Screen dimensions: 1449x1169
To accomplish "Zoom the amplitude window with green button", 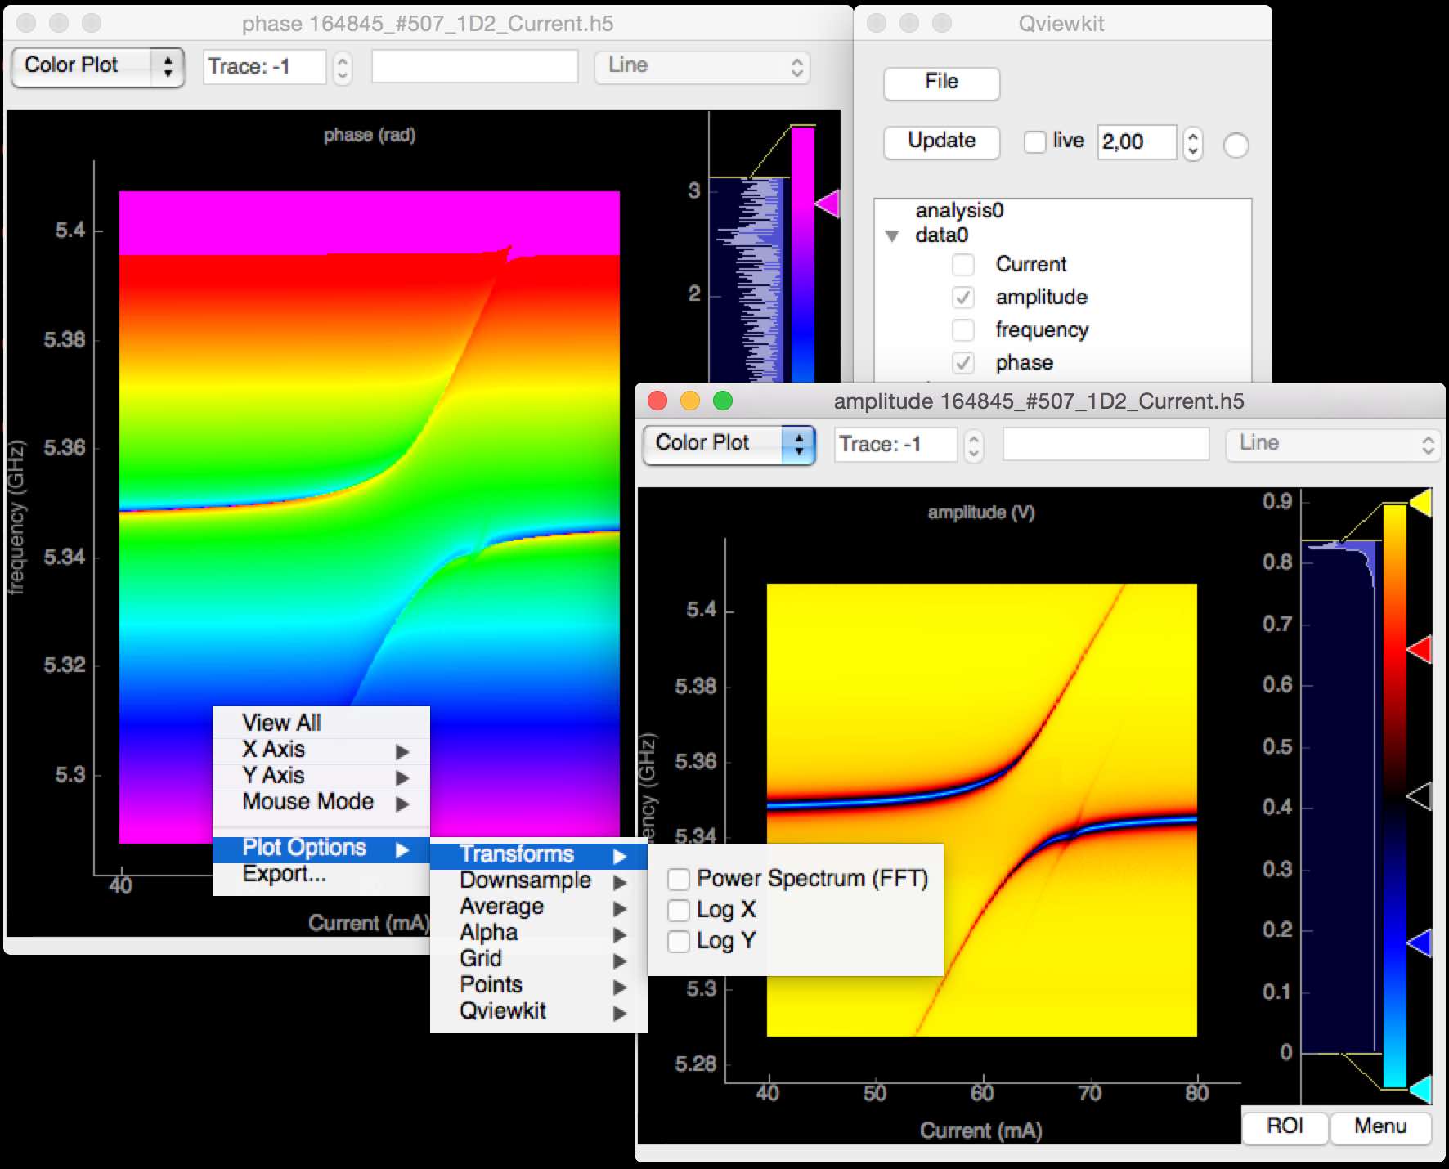I will pyautogui.click(x=723, y=401).
